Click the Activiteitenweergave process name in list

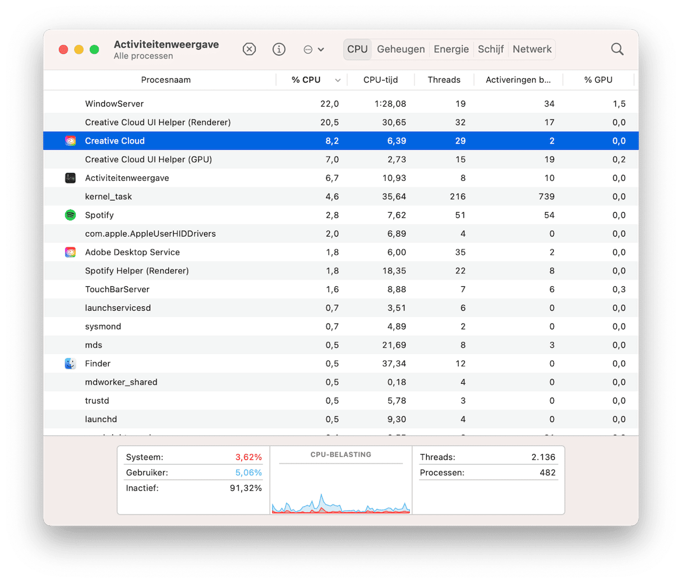[127, 178]
